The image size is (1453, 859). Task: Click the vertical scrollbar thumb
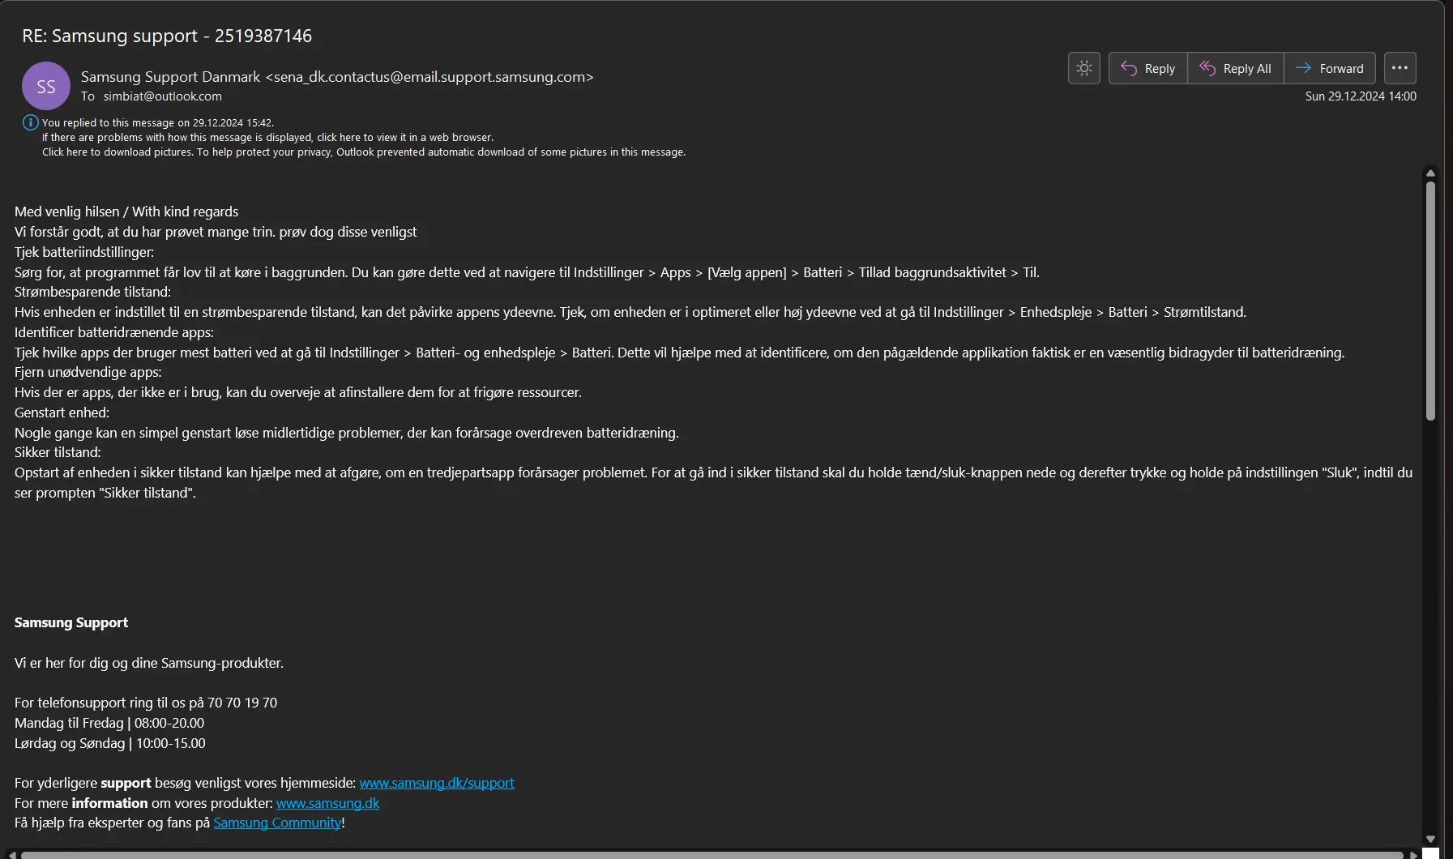tap(1430, 300)
